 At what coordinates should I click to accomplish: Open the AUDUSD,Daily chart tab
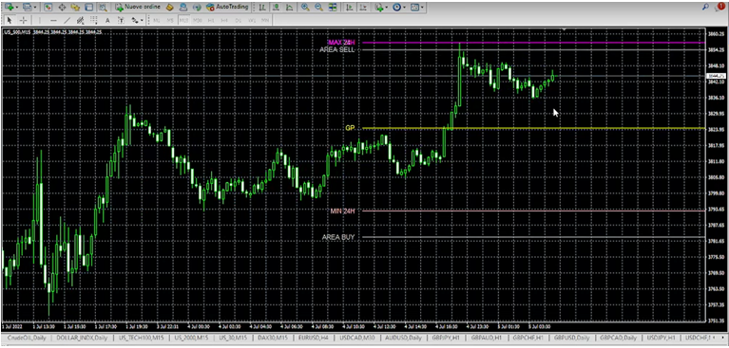pyautogui.click(x=403, y=338)
